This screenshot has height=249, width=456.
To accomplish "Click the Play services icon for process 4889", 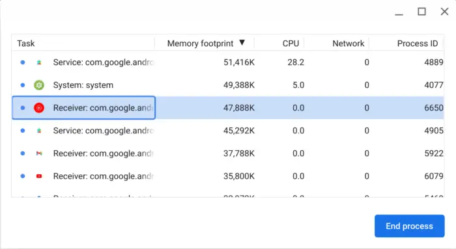I will [39, 62].
